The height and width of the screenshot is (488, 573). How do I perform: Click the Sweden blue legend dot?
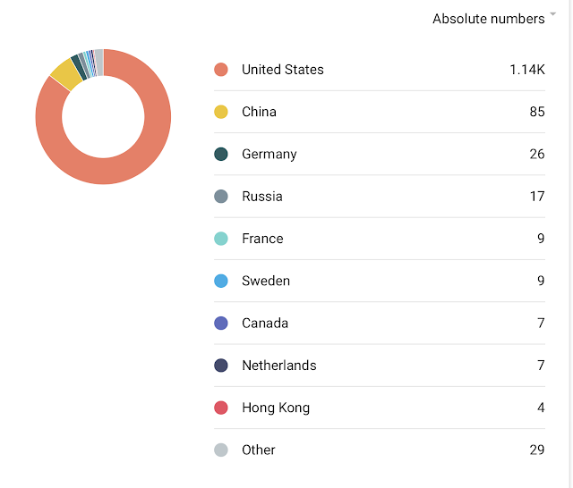[x=221, y=281]
